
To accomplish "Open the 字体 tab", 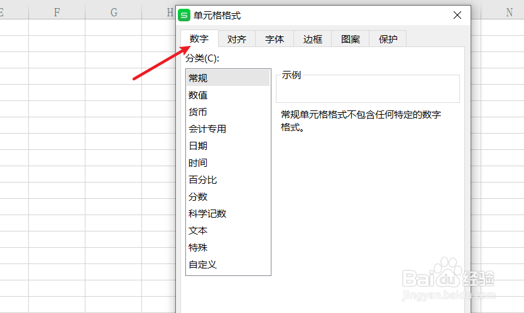I will [275, 39].
